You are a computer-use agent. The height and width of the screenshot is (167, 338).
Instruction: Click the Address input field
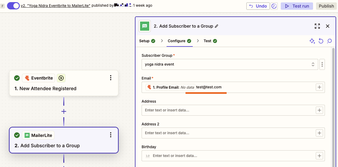pos(233,110)
